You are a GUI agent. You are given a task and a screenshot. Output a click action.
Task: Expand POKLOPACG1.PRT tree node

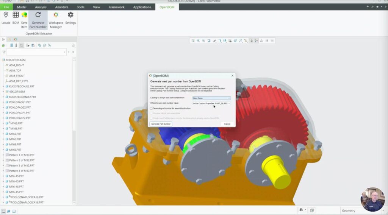pyautogui.click(x=3, y=102)
